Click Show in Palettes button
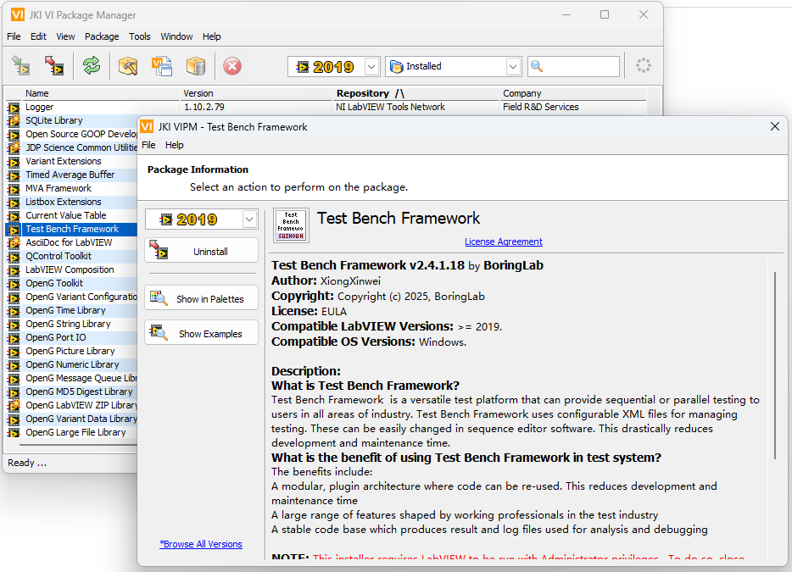This screenshot has height=572, width=792. tap(201, 299)
